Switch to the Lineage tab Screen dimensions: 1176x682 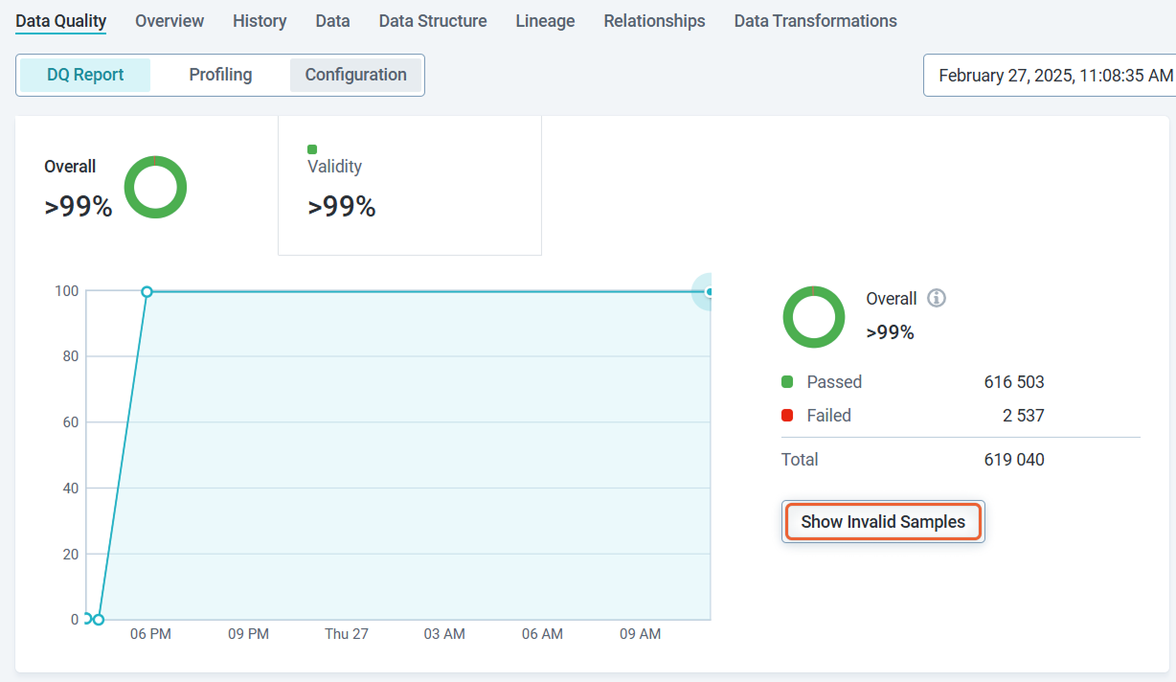(x=545, y=21)
